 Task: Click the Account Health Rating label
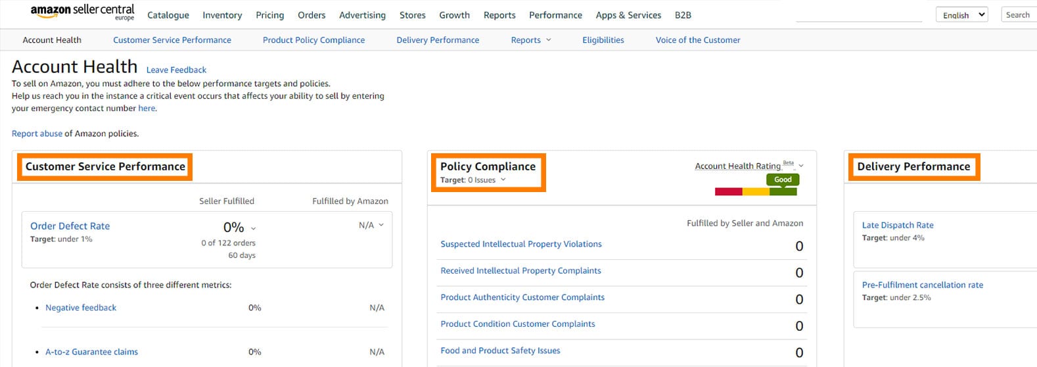pos(737,166)
